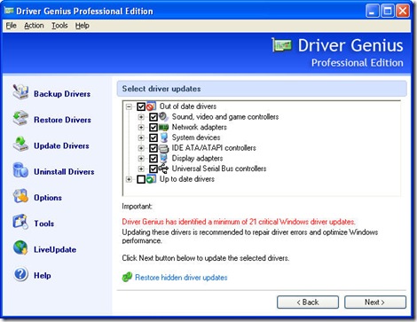Click the Uninstall Drivers trash icon
The image size is (417, 322).
(20, 170)
